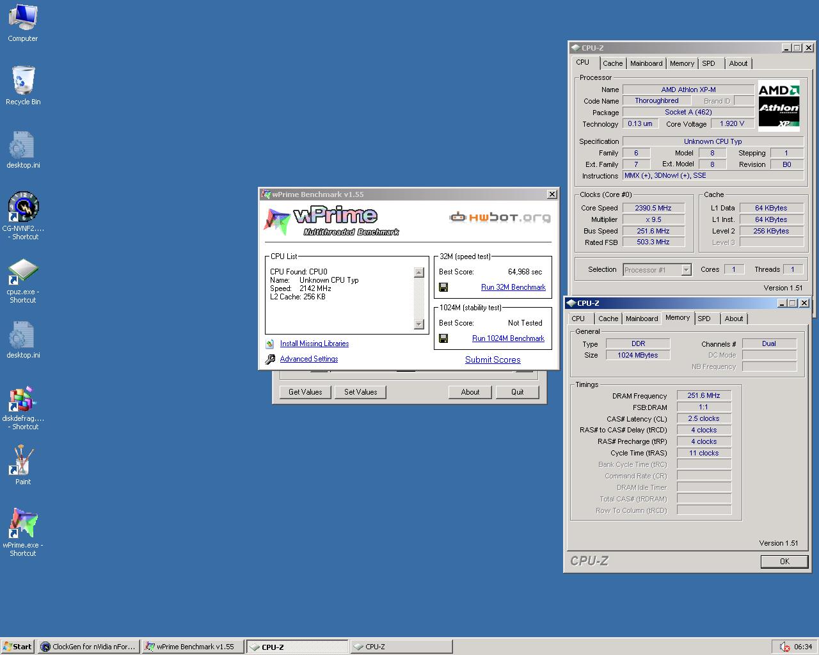
Task: Launch the wPrime.exe desktop shortcut
Action: [23, 532]
